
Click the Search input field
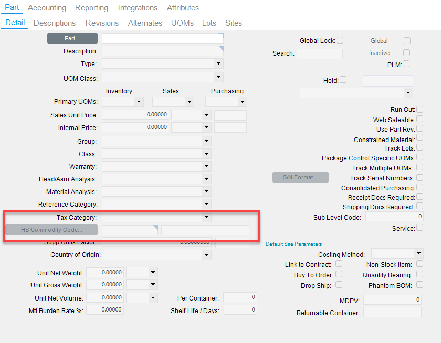pyautogui.click(x=320, y=53)
